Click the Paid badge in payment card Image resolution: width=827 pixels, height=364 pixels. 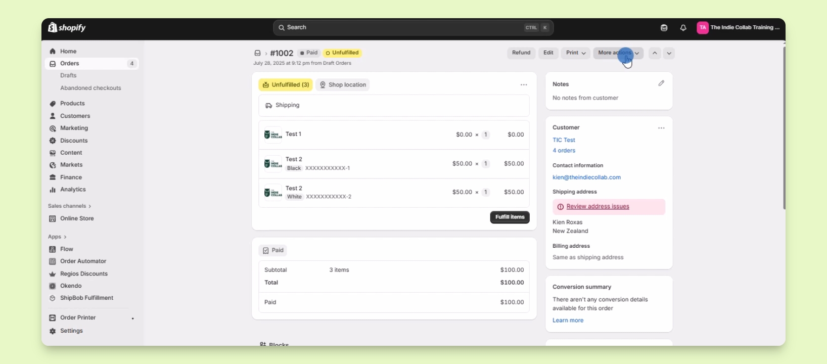pyautogui.click(x=273, y=251)
